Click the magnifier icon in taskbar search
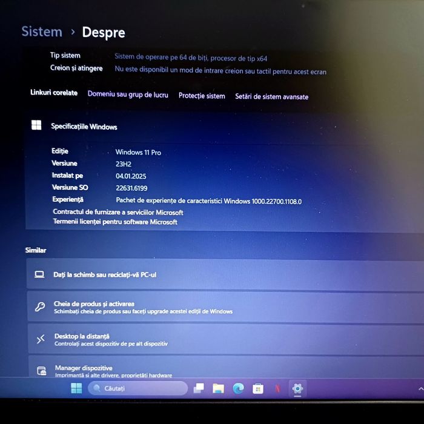 [x=96, y=388]
